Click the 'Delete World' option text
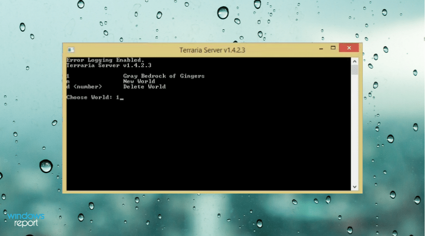 click(x=144, y=87)
